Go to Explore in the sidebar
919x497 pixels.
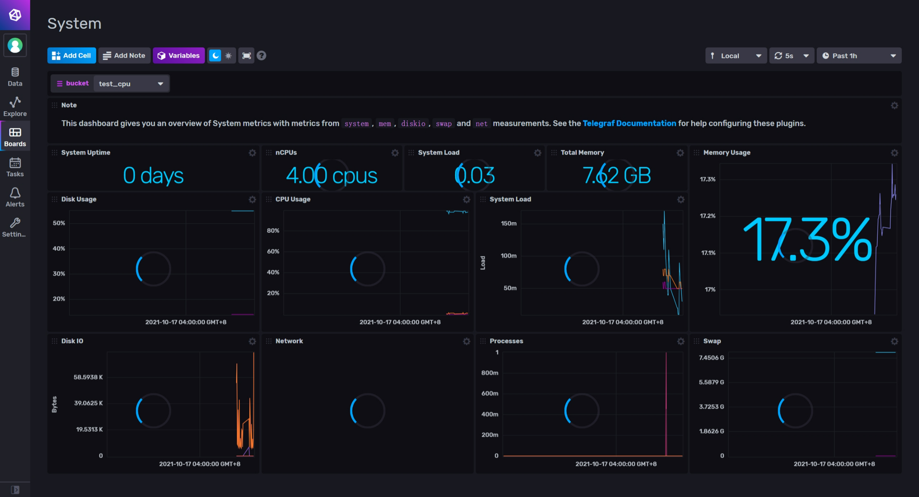tap(15, 107)
